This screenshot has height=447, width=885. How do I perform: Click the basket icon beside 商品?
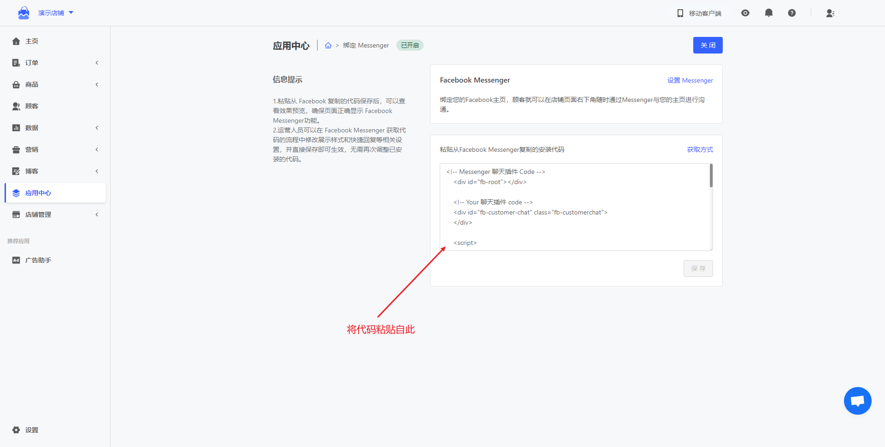pos(16,84)
